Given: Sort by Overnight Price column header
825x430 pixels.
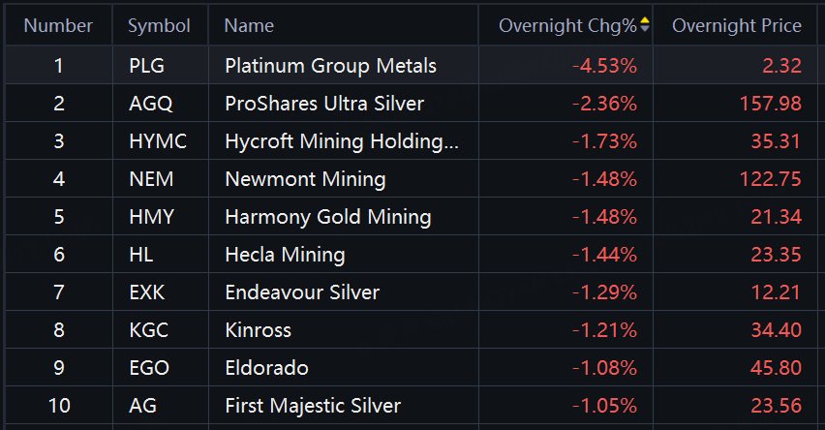Looking at the screenshot, I should [736, 25].
